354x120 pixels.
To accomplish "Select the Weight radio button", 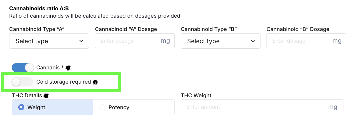I will 21,107.
